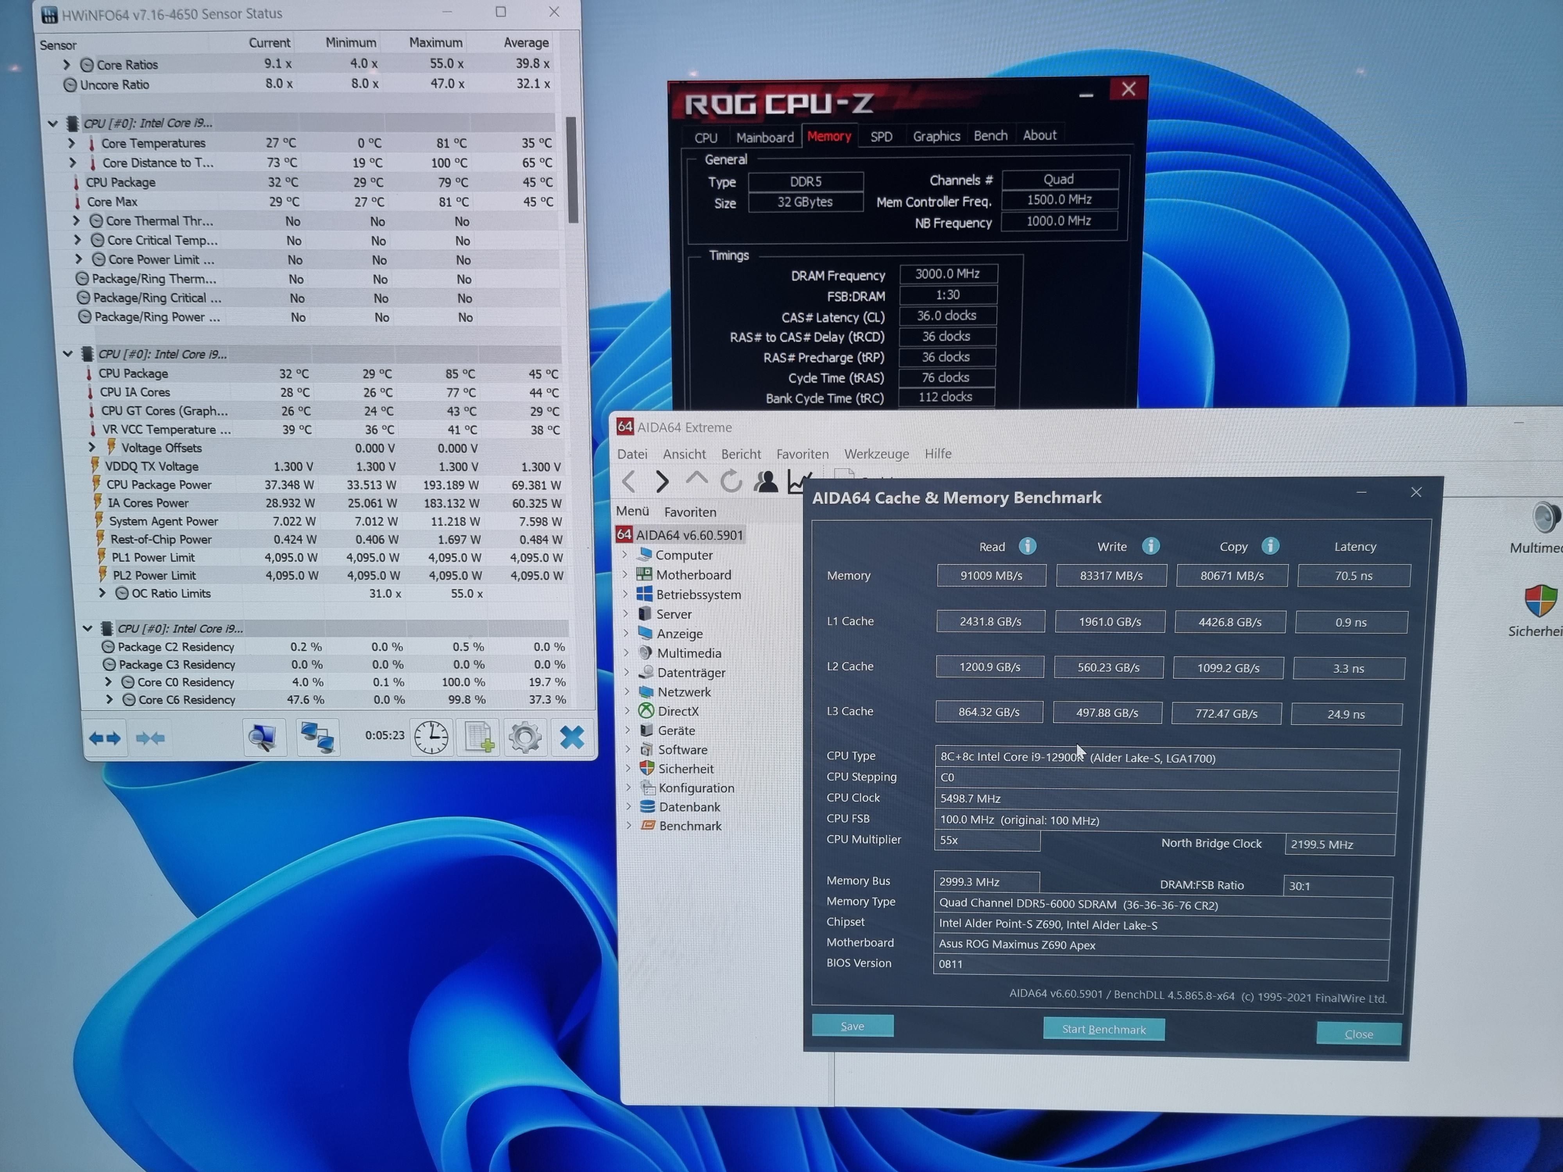
Task: Click Memory Read value 91009 MB/s
Action: [x=991, y=576]
